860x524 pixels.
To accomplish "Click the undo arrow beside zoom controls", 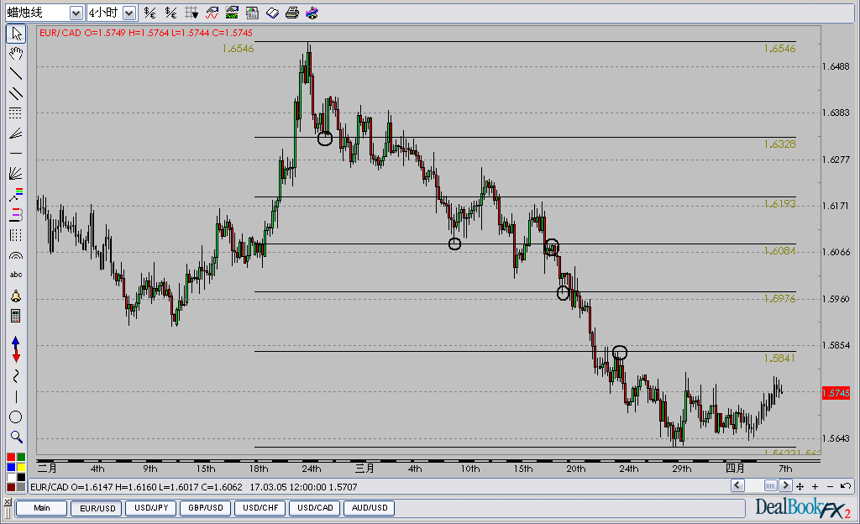I will coord(845,486).
